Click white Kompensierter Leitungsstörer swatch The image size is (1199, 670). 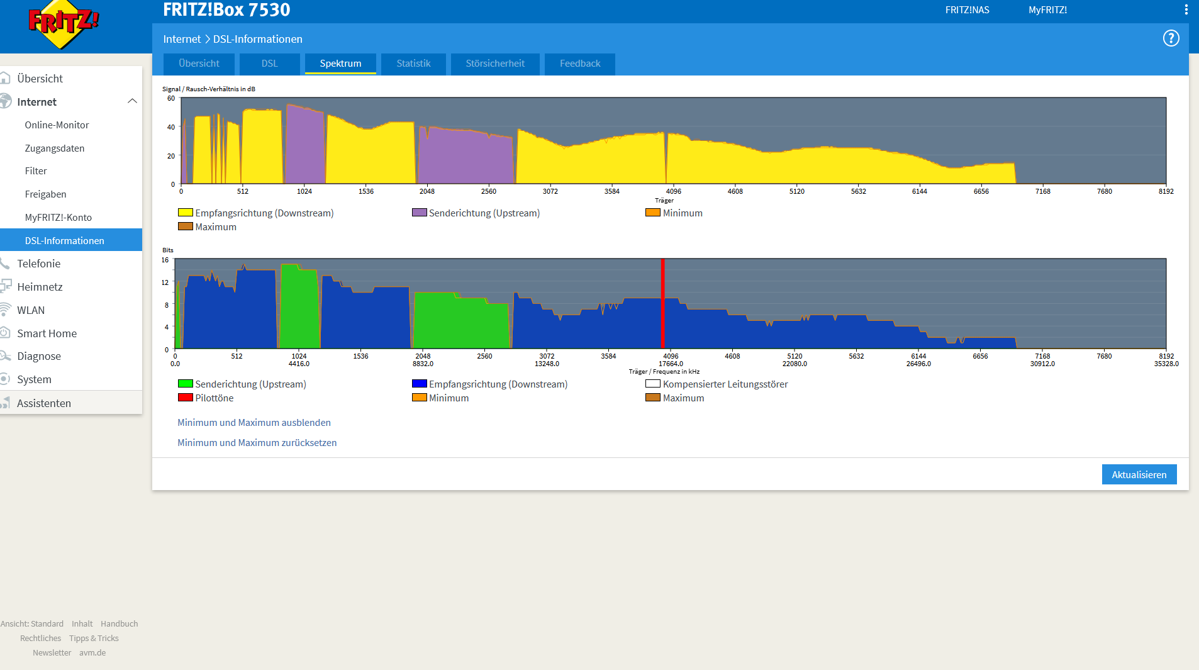pos(653,384)
